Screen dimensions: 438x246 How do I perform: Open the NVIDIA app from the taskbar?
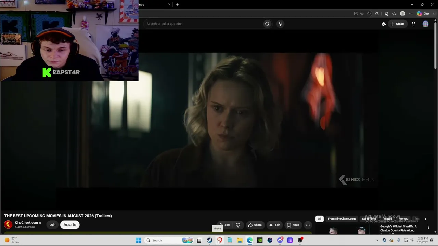click(260, 240)
